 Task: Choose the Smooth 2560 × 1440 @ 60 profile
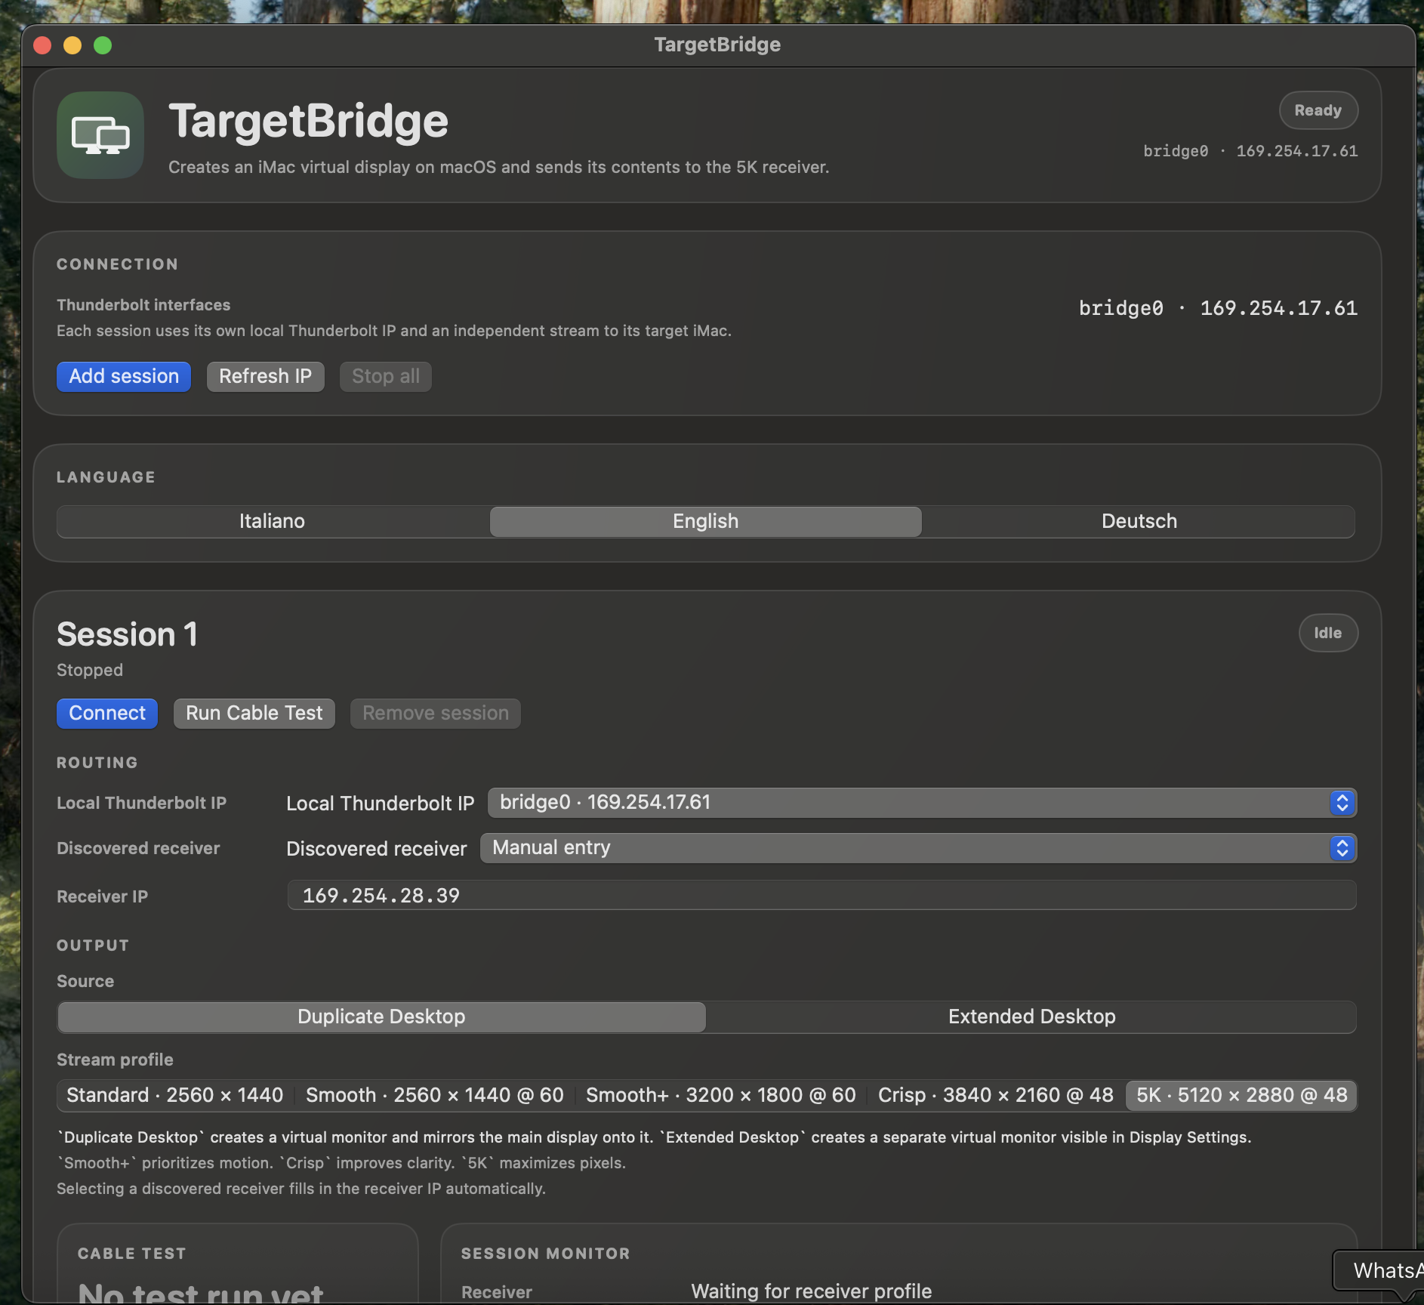[x=435, y=1095]
